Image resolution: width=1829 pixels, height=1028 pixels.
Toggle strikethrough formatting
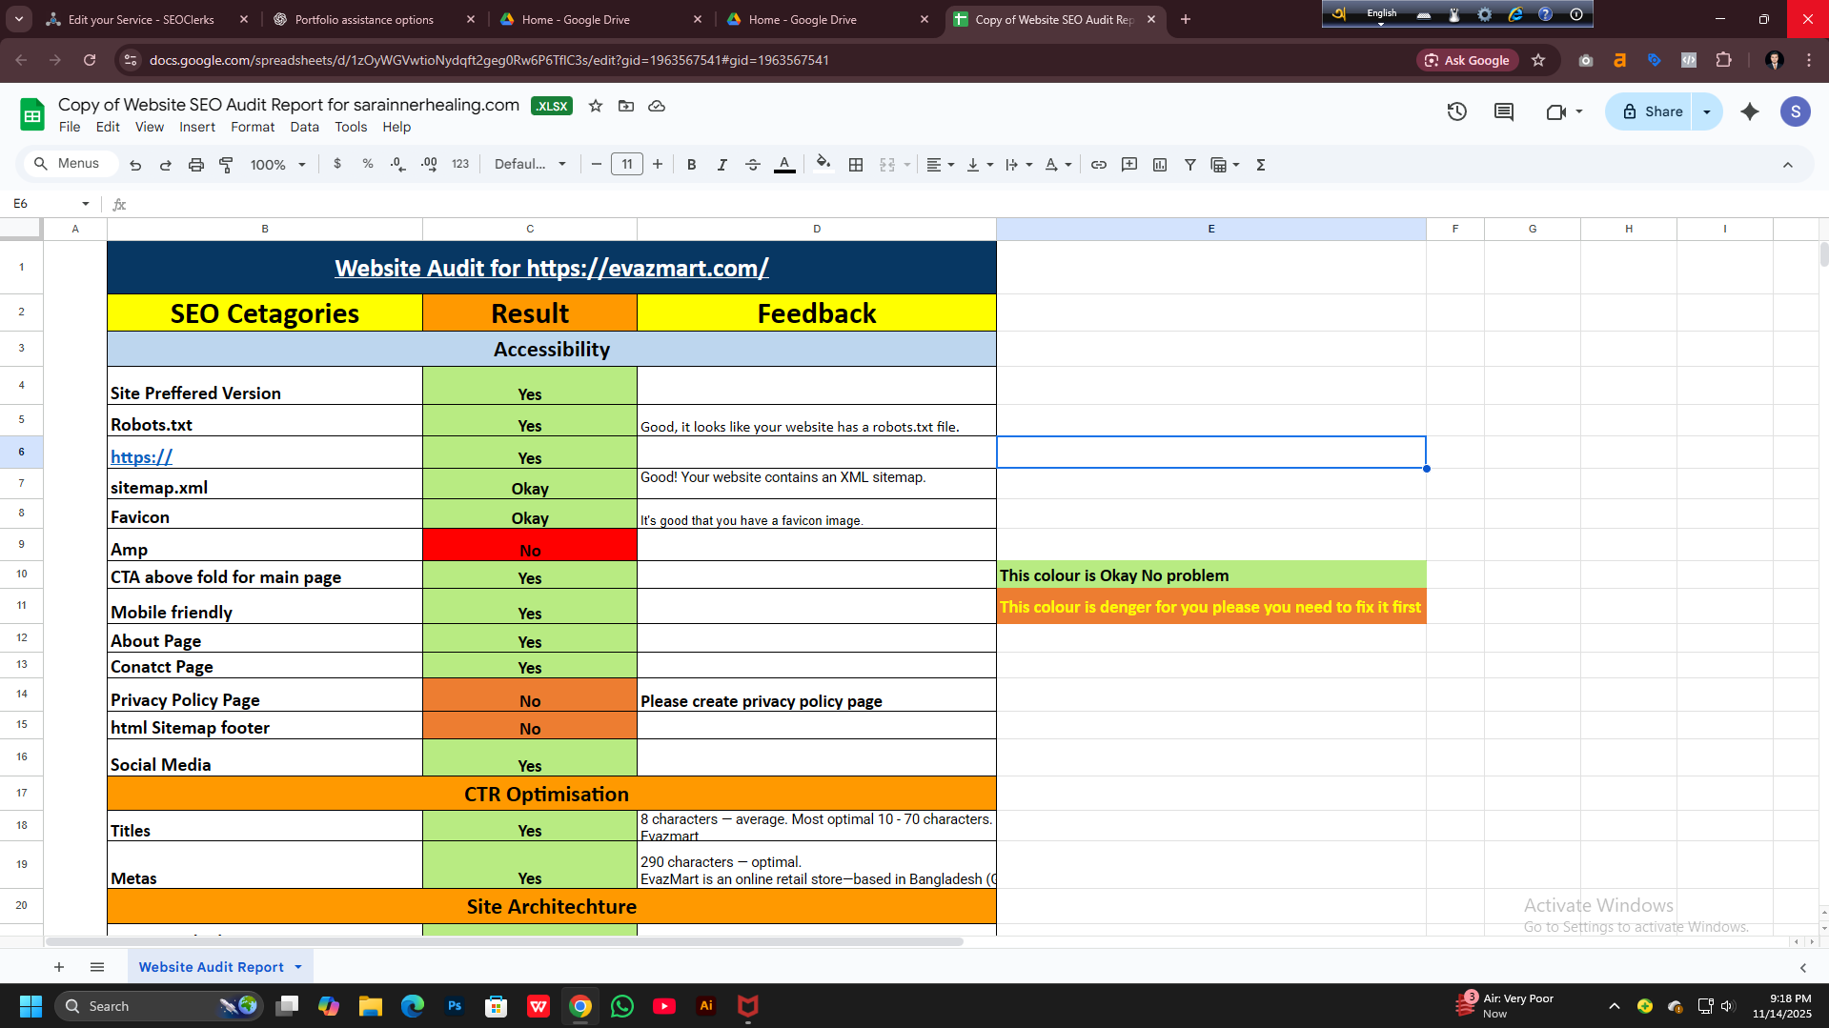coord(752,165)
